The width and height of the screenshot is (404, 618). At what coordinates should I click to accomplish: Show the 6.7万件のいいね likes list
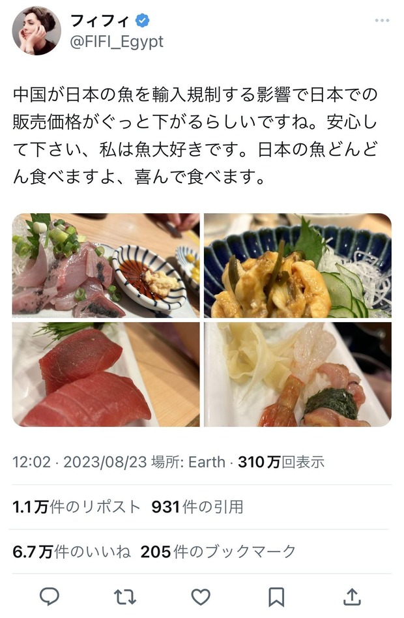tap(72, 552)
